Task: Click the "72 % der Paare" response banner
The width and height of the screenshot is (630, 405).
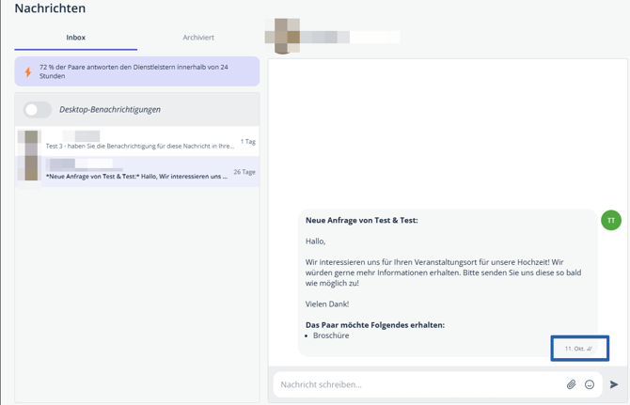Action: pyautogui.click(x=137, y=71)
